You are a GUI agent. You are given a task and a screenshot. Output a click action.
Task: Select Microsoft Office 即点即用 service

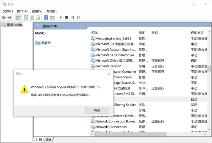[x=149, y=61]
